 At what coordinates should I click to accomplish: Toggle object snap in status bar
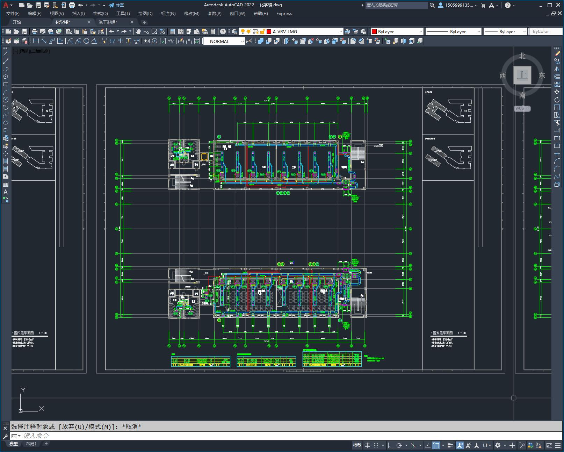point(436,445)
